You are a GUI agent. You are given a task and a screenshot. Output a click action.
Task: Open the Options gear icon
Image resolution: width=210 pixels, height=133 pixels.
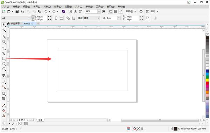[x=141, y=12]
